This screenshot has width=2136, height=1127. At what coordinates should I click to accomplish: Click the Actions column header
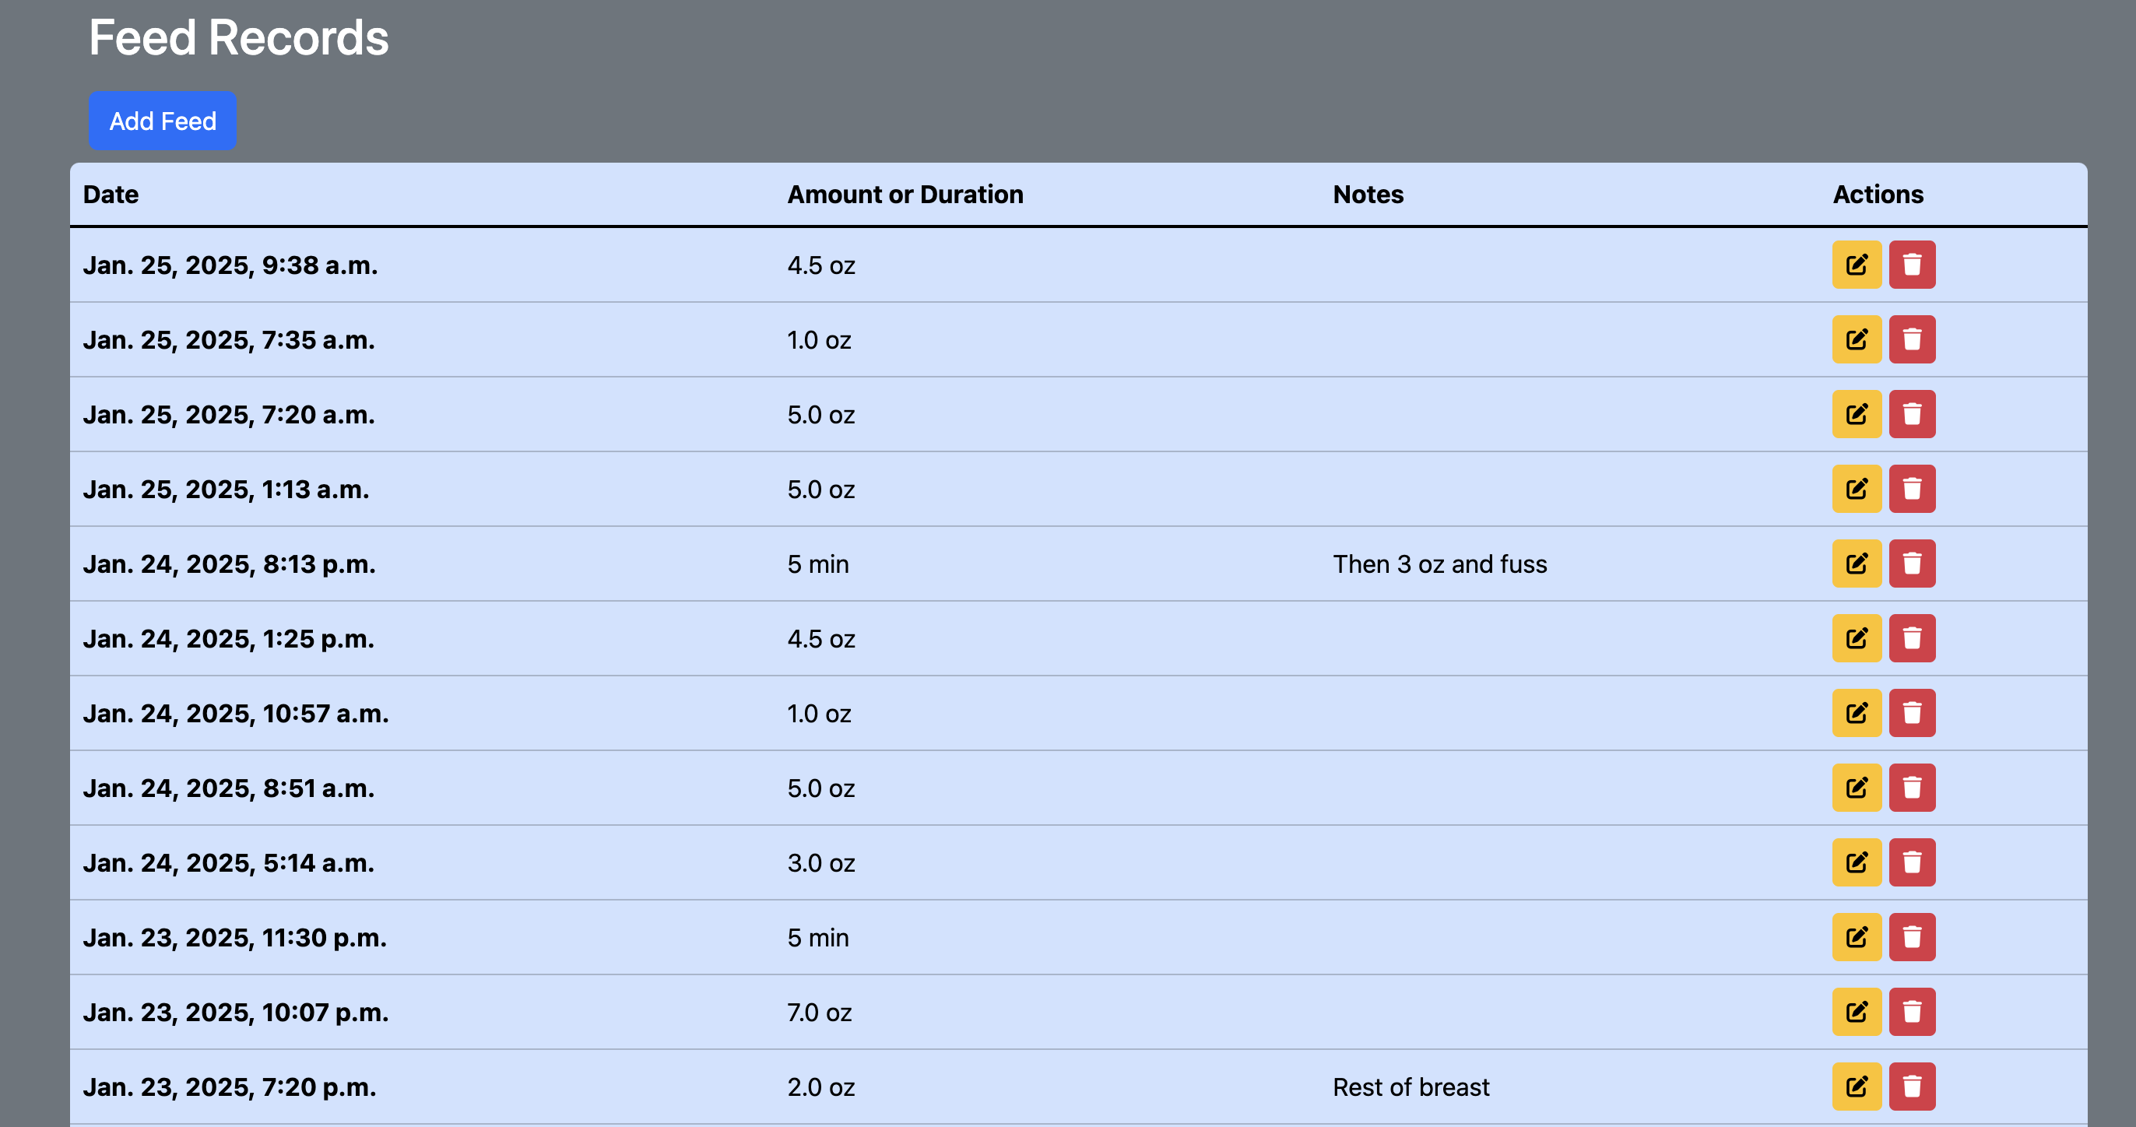1878,194
